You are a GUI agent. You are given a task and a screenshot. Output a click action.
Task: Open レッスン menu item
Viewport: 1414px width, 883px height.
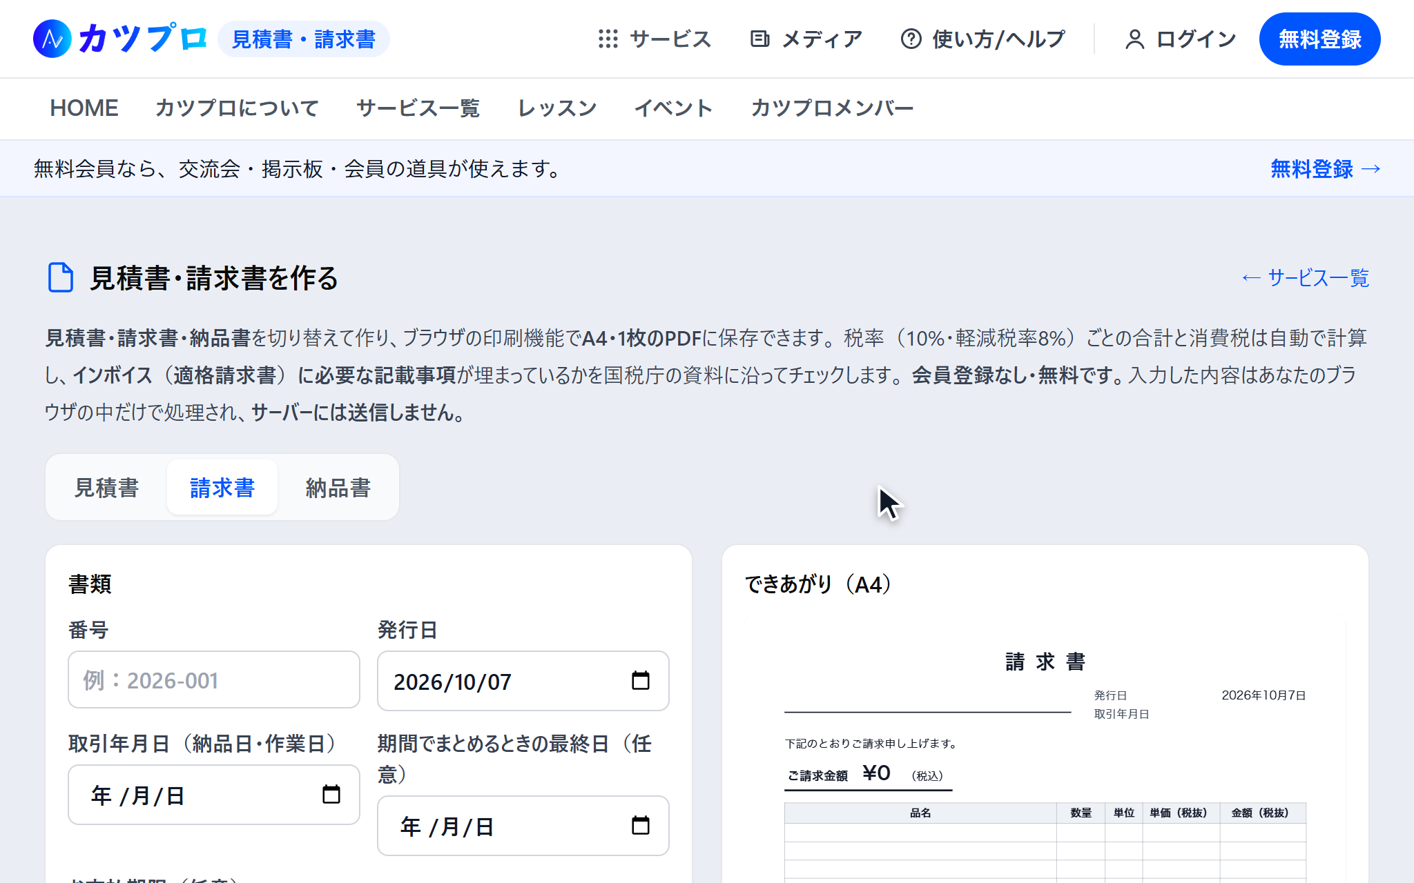(x=557, y=108)
